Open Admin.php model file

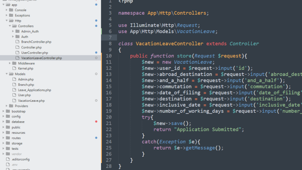point(26,79)
